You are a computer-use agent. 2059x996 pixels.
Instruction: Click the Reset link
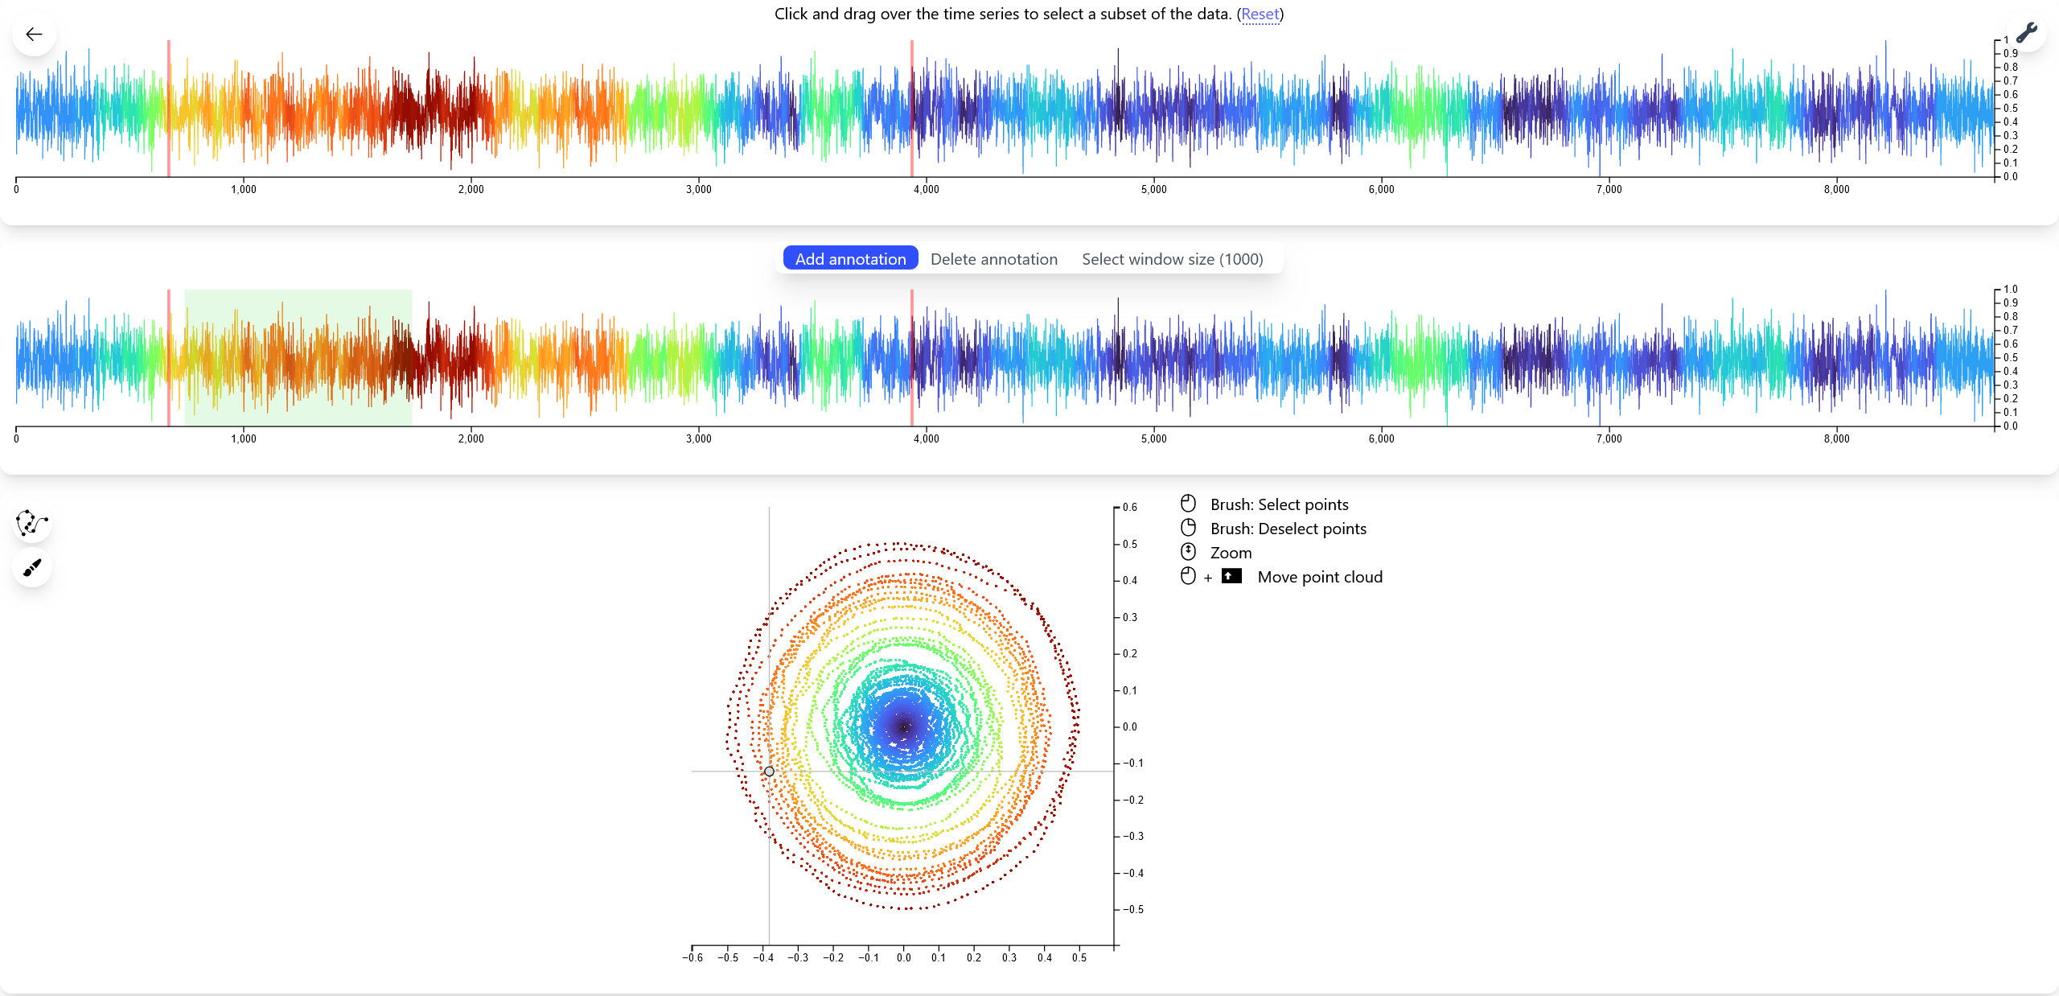[1260, 14]
